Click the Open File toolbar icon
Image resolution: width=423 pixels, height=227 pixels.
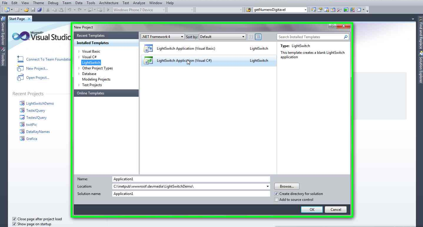tap(26, 10)
